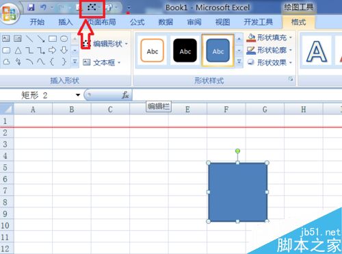Pick the arrow line shape
This screenshot has height=254, width=342.
coord(41,38)
